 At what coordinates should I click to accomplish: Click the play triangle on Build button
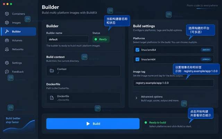pos(88,124)
